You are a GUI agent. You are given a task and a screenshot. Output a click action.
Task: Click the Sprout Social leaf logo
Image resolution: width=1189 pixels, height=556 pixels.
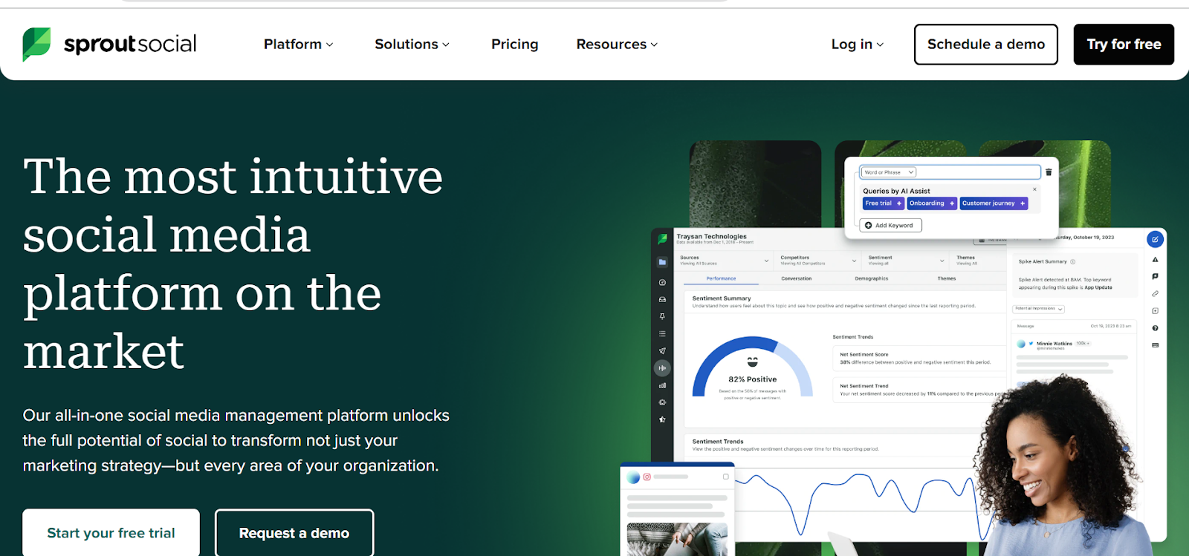36,44
